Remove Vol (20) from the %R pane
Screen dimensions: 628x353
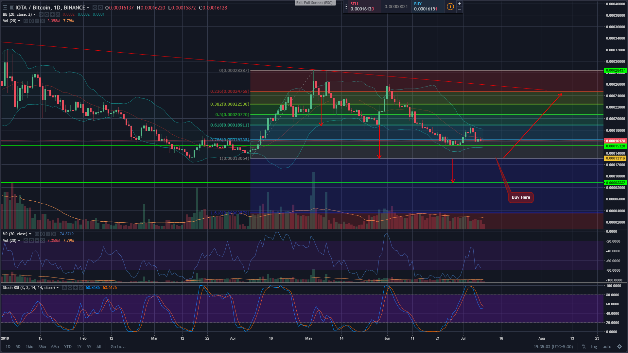pos(43,241)
